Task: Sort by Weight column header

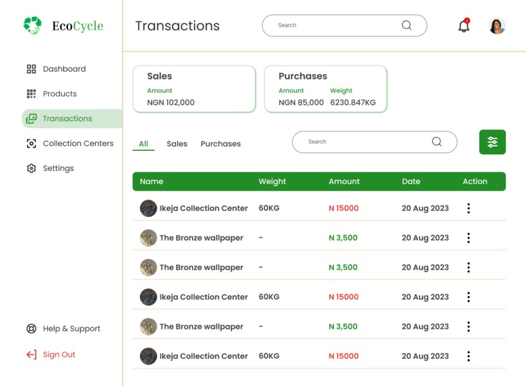Action: coord(272,182)
